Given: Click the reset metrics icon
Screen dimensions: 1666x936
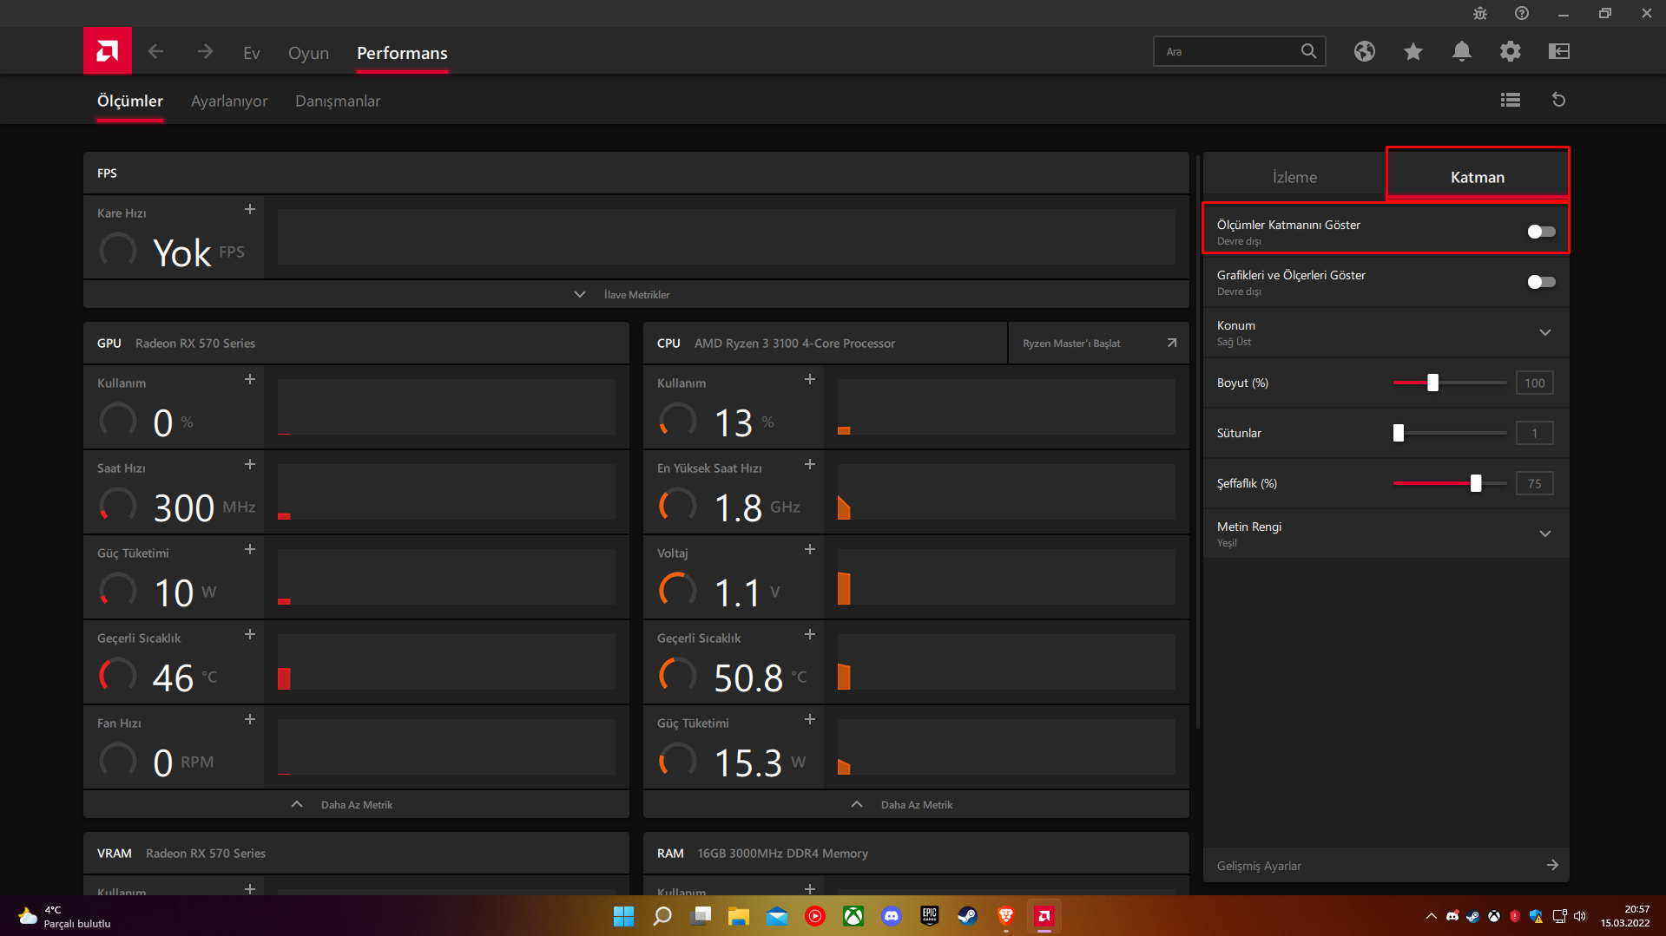Looking at the screenshot, I should (x=1559, y=100).
